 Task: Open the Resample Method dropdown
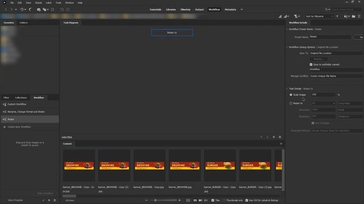pos(337,131)
